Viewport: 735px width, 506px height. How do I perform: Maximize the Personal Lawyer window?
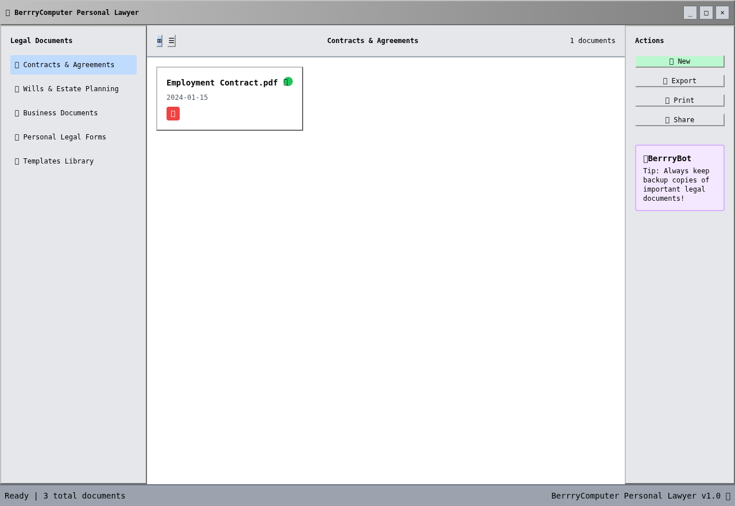[706, 13]
